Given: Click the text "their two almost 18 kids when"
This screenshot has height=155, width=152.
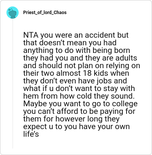Looking at the screenshot, I should [x=76, y=73].
